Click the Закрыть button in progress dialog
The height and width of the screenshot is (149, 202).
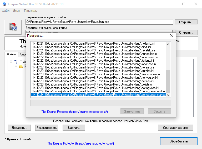(x=159, y=111)
